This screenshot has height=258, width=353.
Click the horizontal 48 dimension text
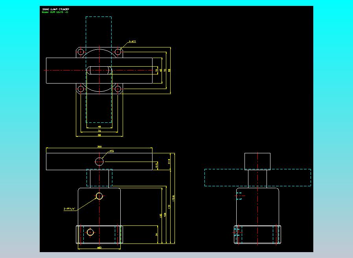point(99,127)
